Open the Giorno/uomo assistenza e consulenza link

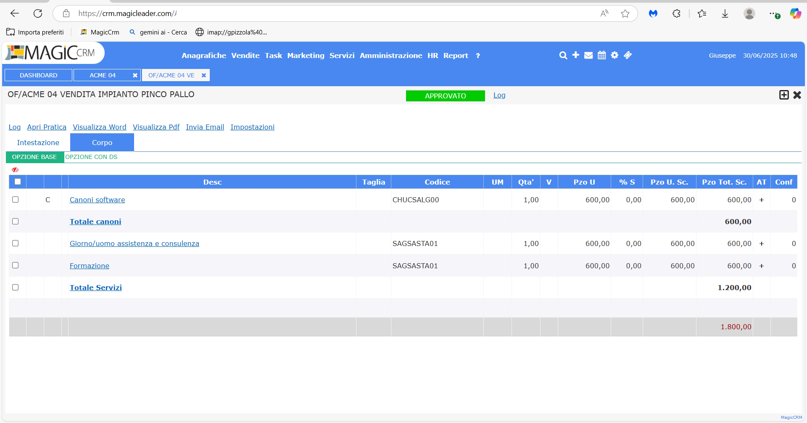[x=134, y=243]
